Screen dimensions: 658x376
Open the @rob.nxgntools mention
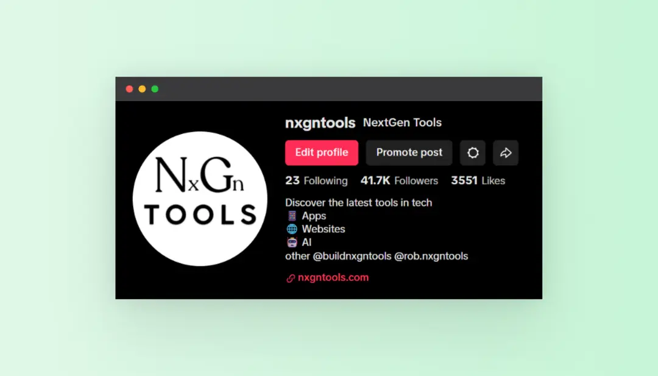(431, 256)
